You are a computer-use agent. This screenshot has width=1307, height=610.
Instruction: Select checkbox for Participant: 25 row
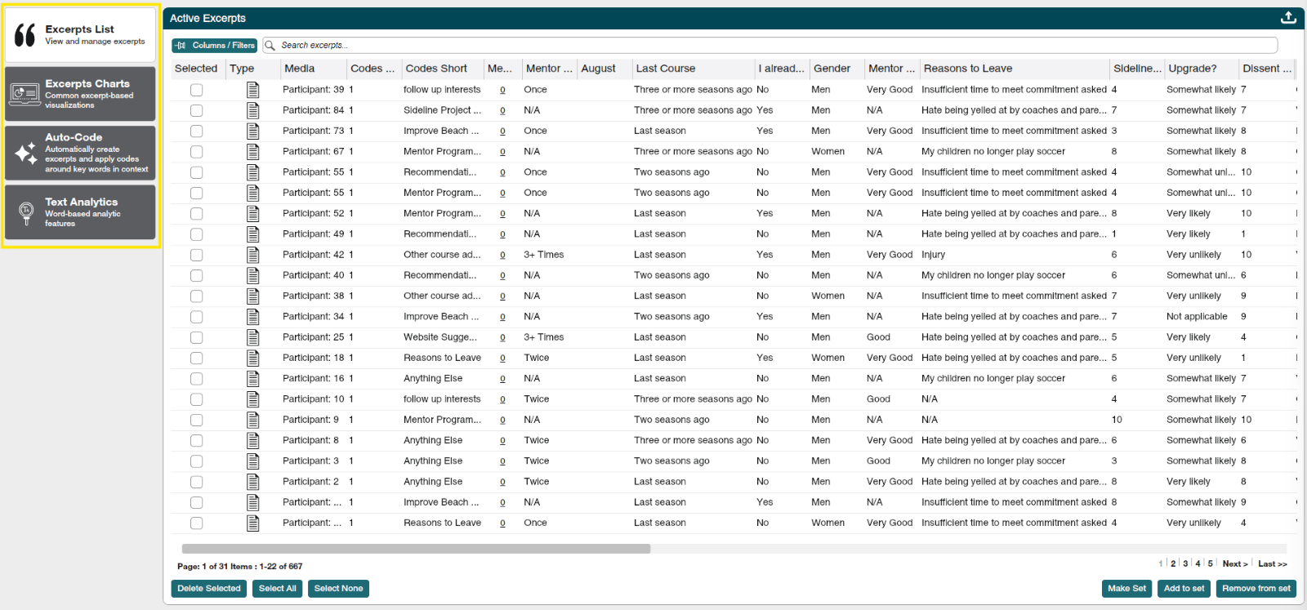[x=197, y=337]
